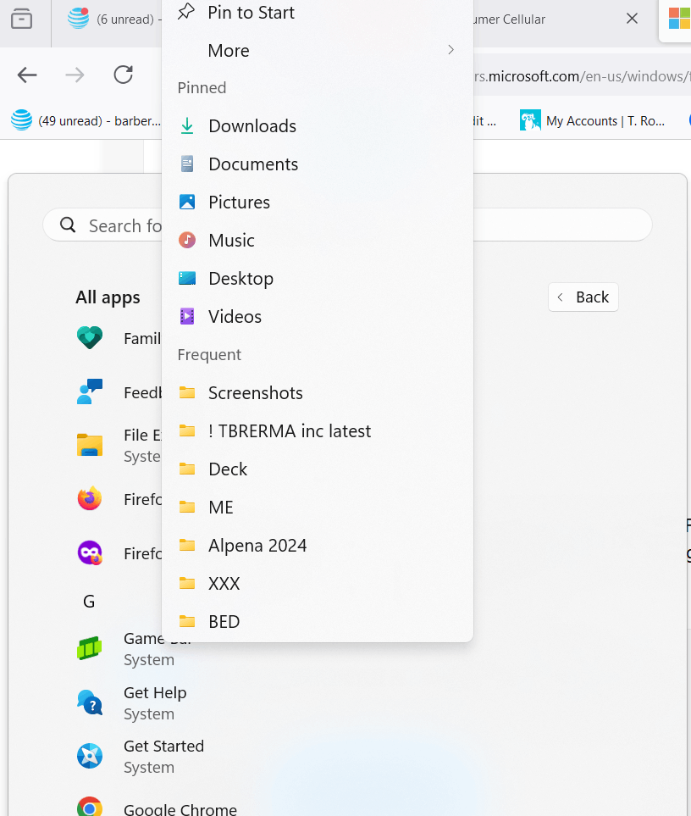Screen dimensions: 691x816
Task: Click the Desktop icon in jump list
Action: (x=187, y=279)
